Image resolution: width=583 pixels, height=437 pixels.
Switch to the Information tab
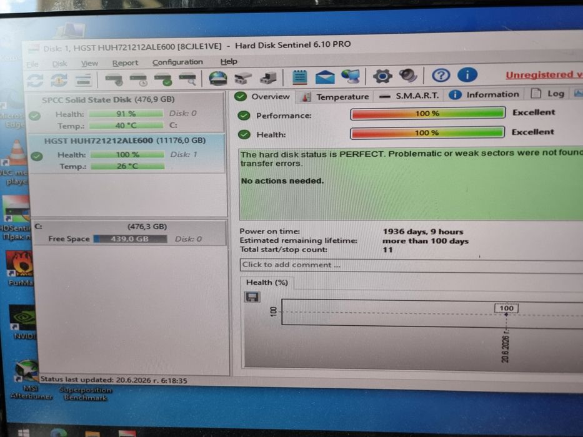click(x=484, y=95)
